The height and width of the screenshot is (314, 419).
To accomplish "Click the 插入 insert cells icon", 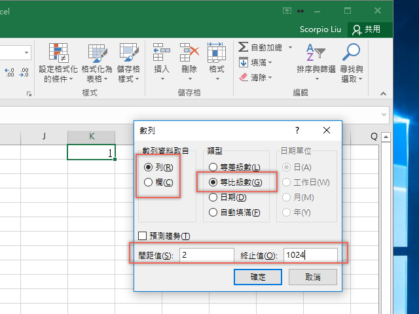I will [161, 52].
